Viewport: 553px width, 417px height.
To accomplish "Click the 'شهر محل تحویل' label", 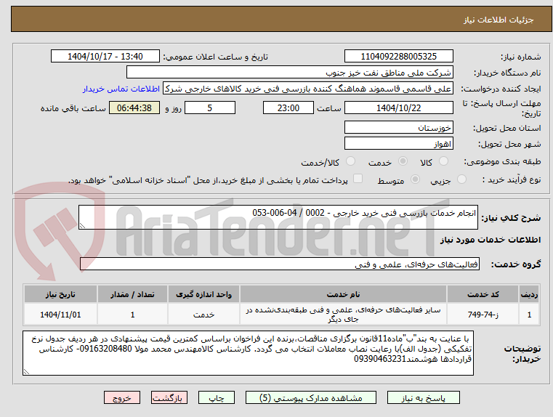I will (509, 144).
